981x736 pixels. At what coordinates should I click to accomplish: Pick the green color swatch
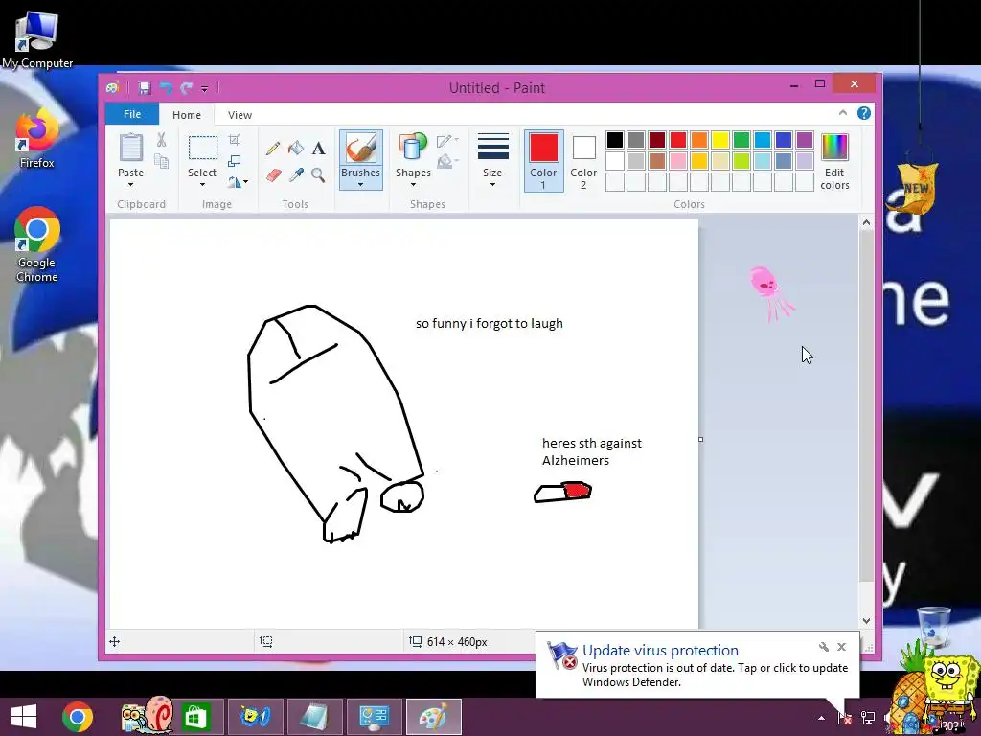click(x=741, y=140)
